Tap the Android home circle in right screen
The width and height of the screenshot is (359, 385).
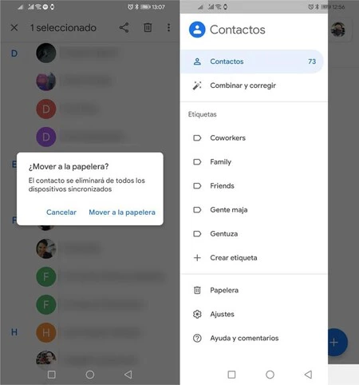tap(270, 375)
